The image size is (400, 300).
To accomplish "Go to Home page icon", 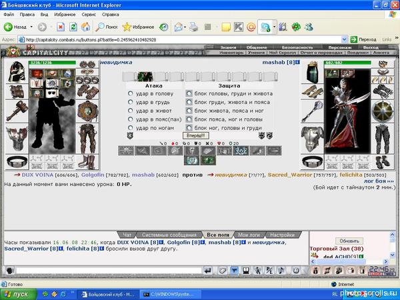I will tap(85, 27).
